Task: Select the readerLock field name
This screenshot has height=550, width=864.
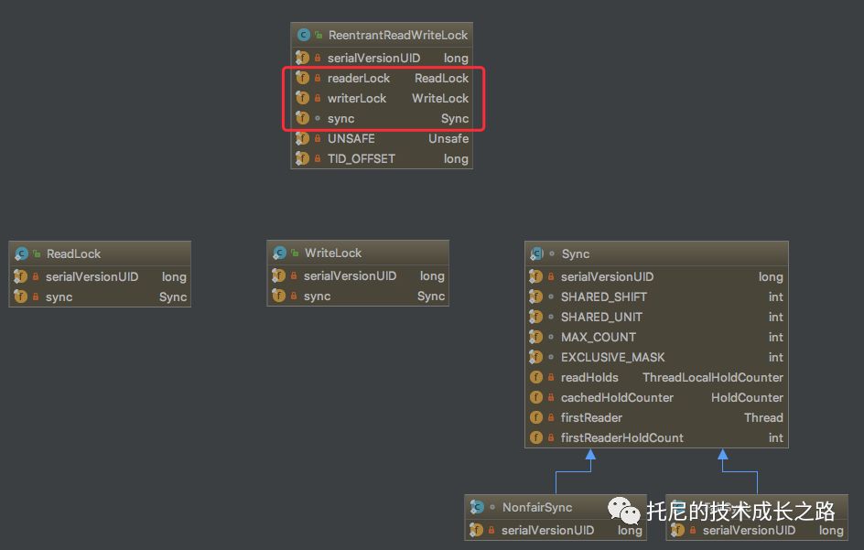Action: pyautogui.click(x=358, y=79)
